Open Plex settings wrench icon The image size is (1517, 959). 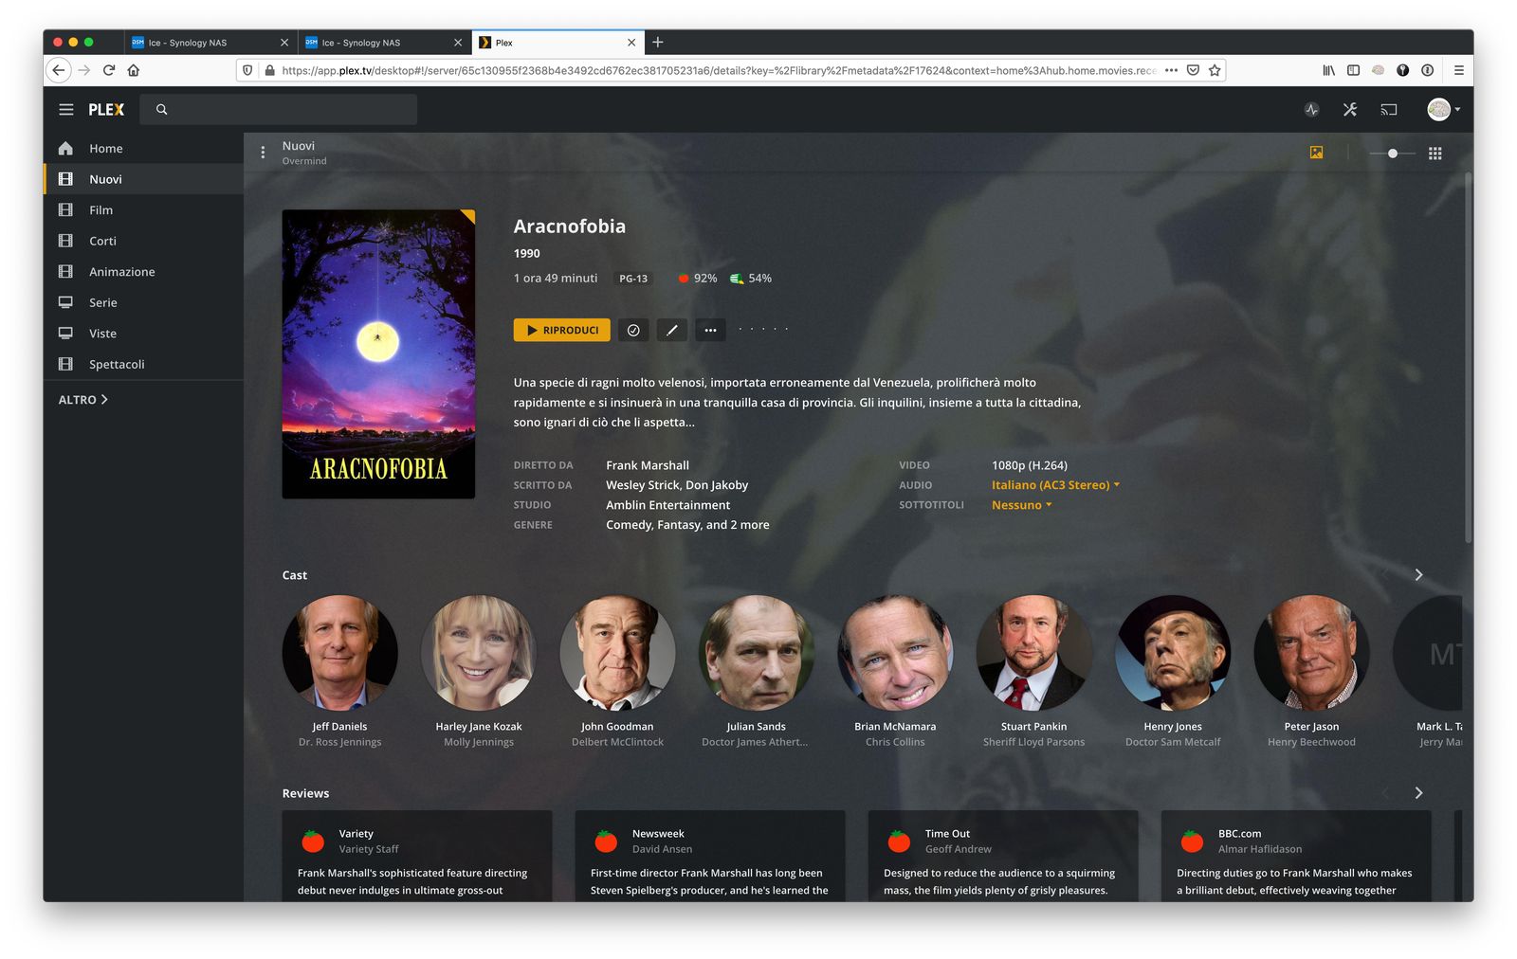[1350, 110]
